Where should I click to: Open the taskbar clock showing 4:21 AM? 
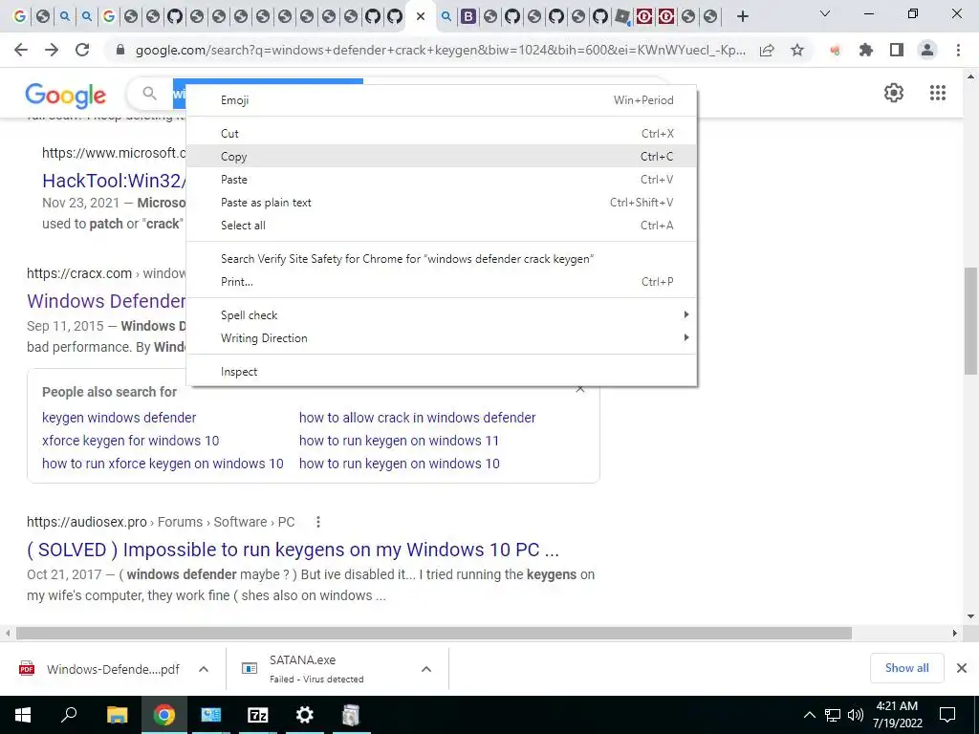tap(897, 715)
